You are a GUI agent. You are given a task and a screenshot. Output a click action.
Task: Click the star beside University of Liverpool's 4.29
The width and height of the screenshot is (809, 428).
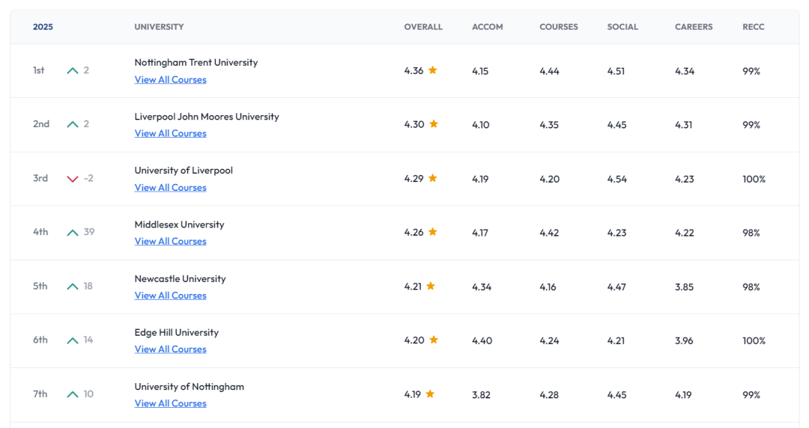[433, 178]
